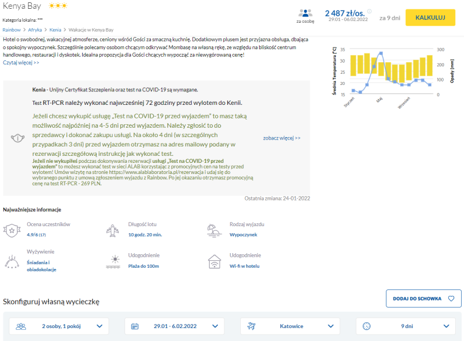Click the 'Czytaj więcej >>' link
The image size is (464, 341).
21,63
